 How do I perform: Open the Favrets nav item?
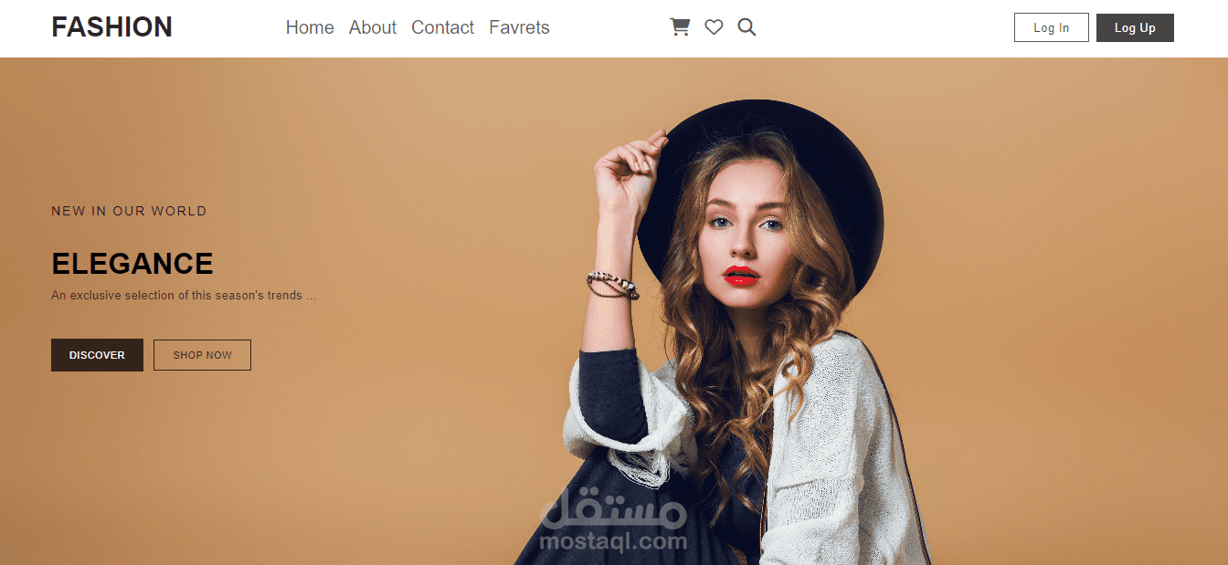pos(519,27)
